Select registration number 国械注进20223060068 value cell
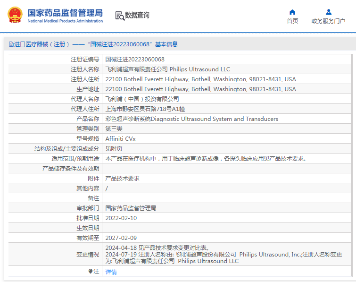 click(135, 60)
